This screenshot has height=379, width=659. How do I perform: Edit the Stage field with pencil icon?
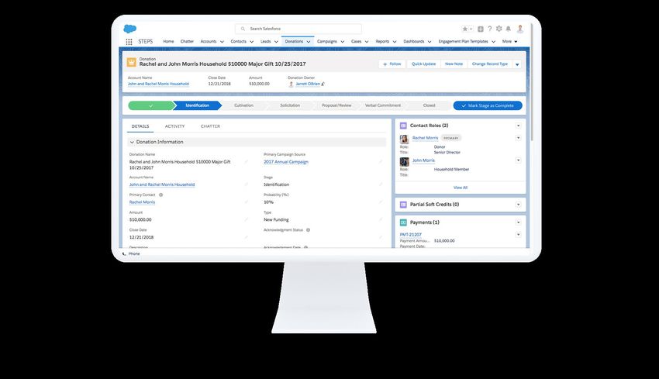tap(381, 184)
